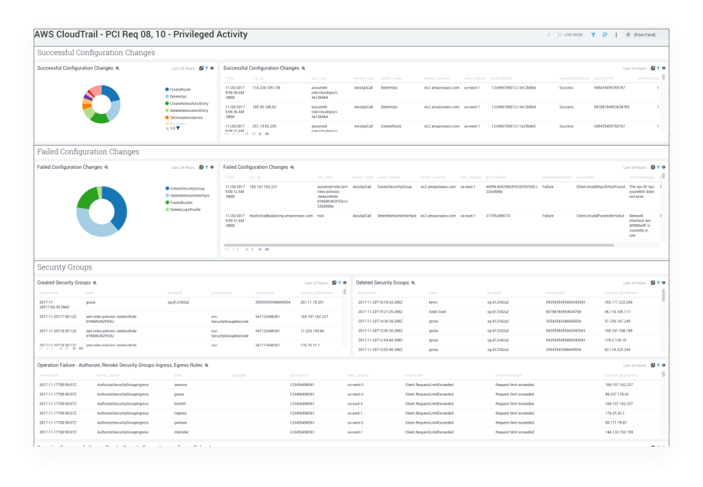Click the filter funnel icon on Failed Configuration Changes panel
Image resolution: width=703 pixels, height=487 pixels.
pos(206,167)
